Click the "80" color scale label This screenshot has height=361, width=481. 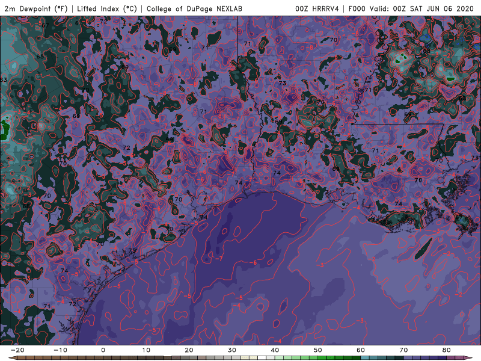coord(447,350)
